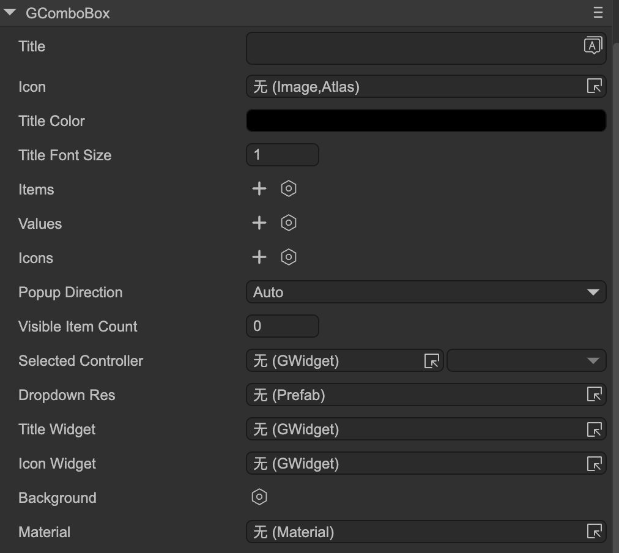Open the Selected Controller page dropdown
619x553 pixels.
click(526, 361)
